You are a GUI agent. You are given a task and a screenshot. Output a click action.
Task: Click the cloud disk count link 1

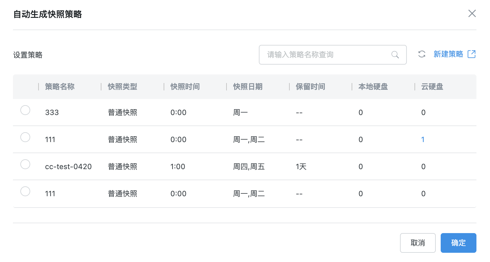423,140
